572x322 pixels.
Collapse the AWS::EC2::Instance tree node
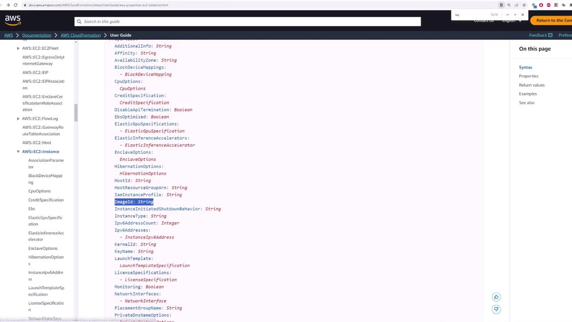coord(18,152)
